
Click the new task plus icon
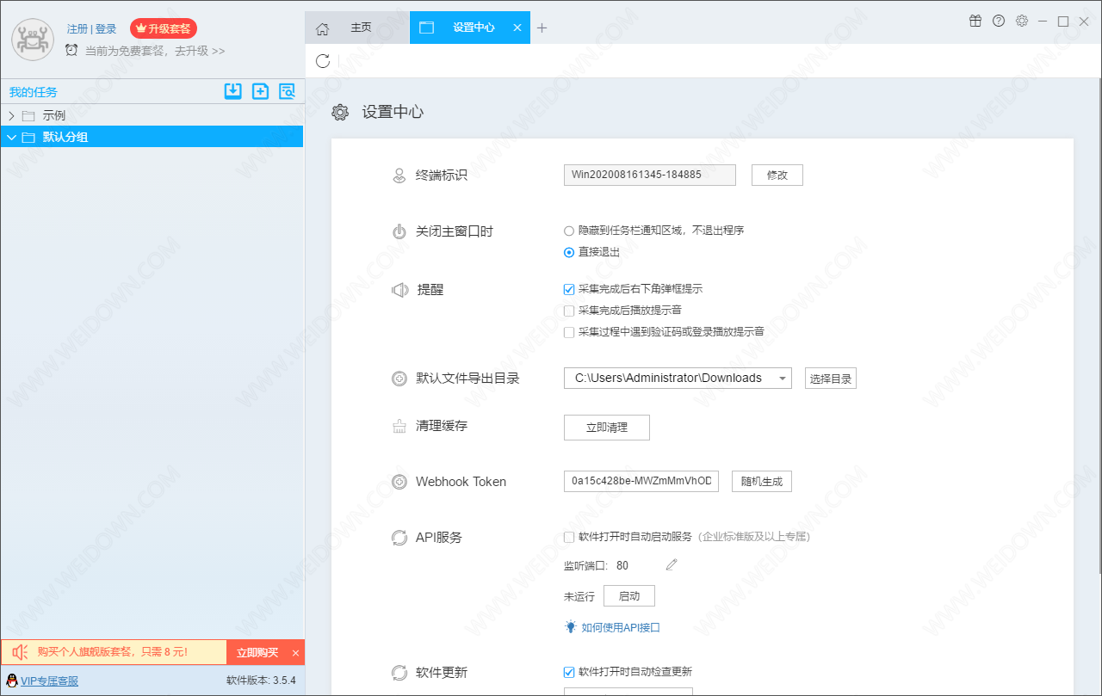pyautogui.click(x=260, y=91)
